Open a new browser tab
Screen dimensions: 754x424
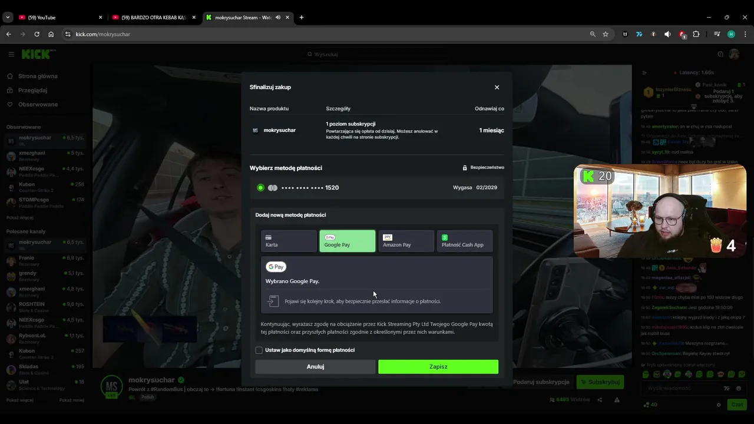(x=302, y=17)
